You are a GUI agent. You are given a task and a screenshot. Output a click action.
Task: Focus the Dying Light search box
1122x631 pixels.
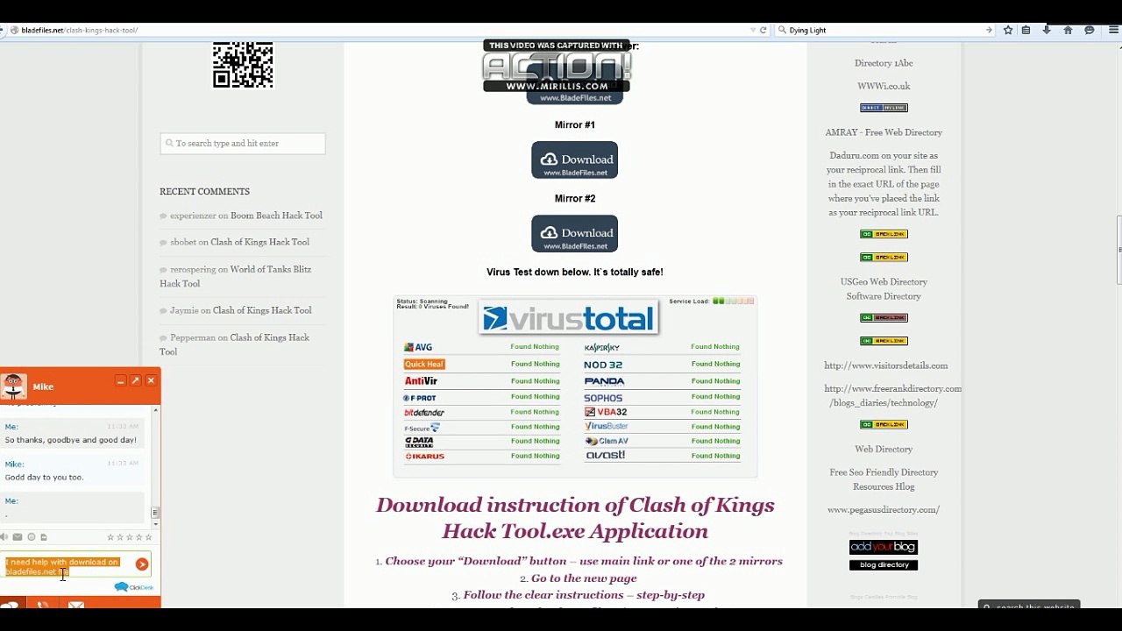884,30
